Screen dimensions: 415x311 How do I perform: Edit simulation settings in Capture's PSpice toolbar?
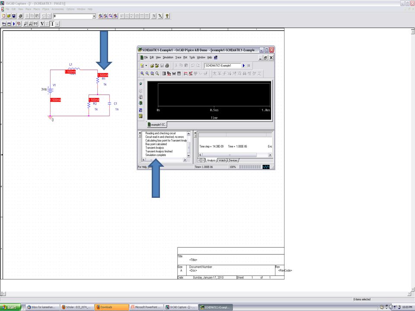pyautogui.click(x=9, y=24)
